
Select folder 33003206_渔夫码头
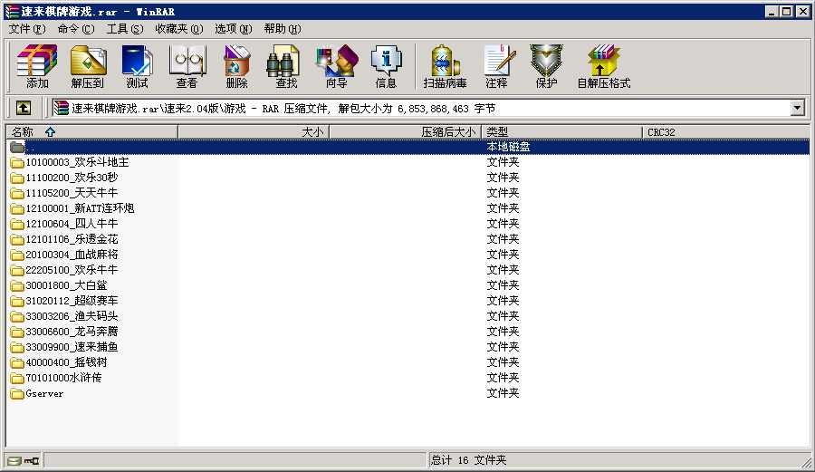click(x=72, y=316)
